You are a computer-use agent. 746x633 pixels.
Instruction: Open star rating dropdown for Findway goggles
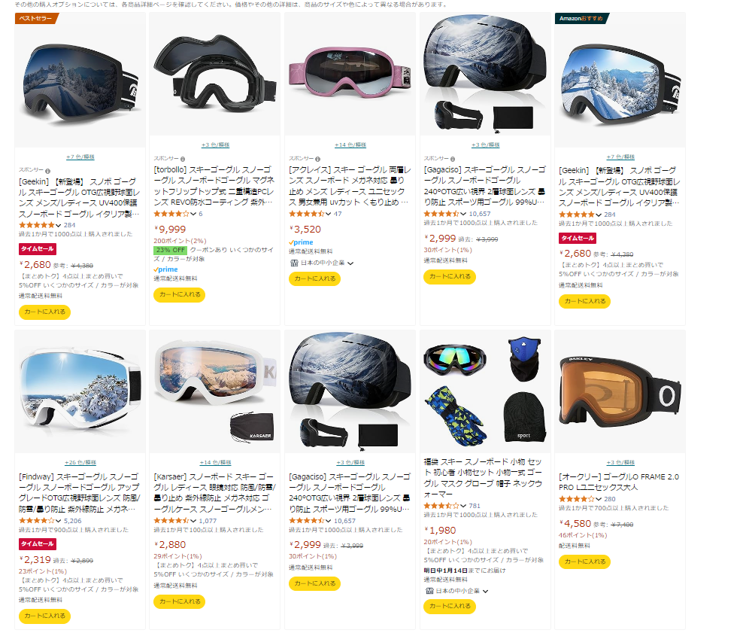click(58, 521)
